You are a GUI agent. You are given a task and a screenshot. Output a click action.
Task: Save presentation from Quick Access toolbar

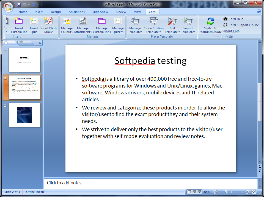[x=19, y=5]
